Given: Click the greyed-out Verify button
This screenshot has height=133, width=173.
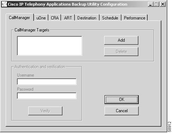Looking at the screenshot, I should pyautogui.click(x=45, y=111).
